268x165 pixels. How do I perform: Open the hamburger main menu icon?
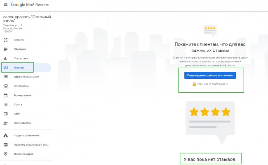[x=5, y=5]
